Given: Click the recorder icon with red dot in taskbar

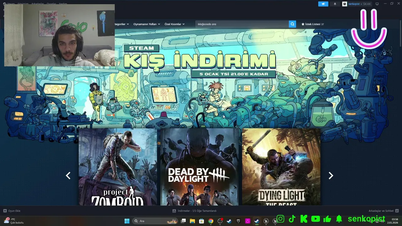Looking at the screenshot, I should [220, 221].
